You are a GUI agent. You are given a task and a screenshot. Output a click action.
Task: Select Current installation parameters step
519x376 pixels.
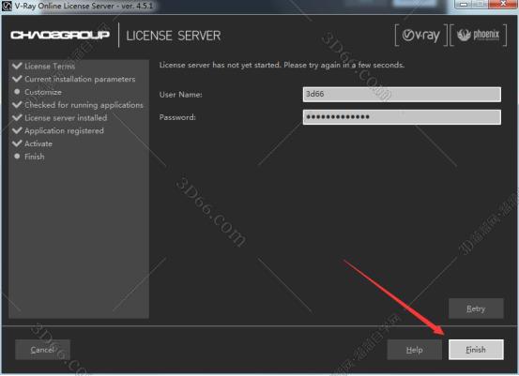(x=80, y=79)
